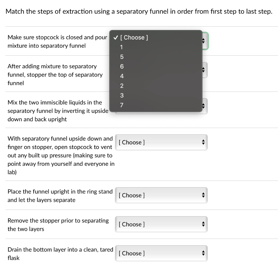The height and width of the screenshot is (269, 278).
Task: Click the question prompt about extraction steps
Action: [139, 12]
